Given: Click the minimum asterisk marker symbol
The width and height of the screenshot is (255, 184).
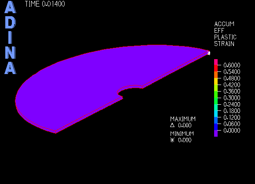Looking at the screenshot, I should [172, 140].
